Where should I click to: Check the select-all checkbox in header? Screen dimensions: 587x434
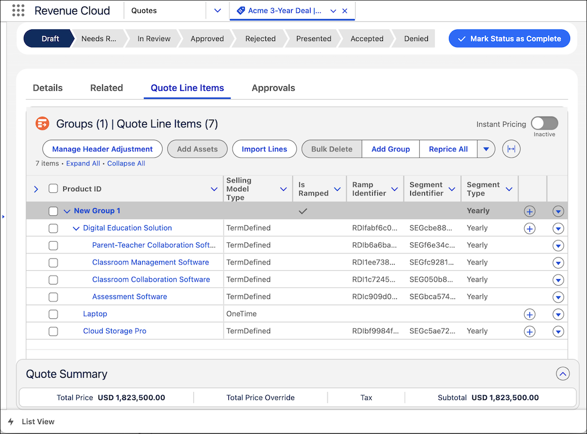(x=53, y=189)
